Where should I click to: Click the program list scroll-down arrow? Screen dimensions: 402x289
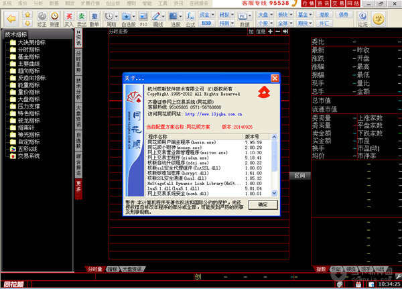(274, 193)
